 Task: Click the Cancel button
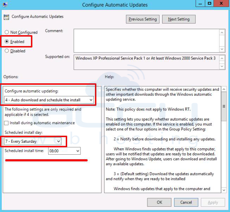click(x=186, y=202)
